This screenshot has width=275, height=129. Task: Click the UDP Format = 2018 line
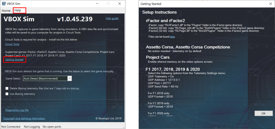[x=160, y=96]
